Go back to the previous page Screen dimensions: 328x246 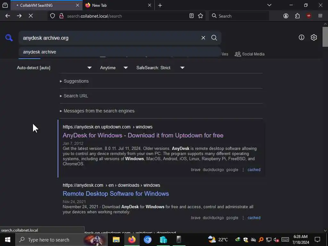[8, 16]
